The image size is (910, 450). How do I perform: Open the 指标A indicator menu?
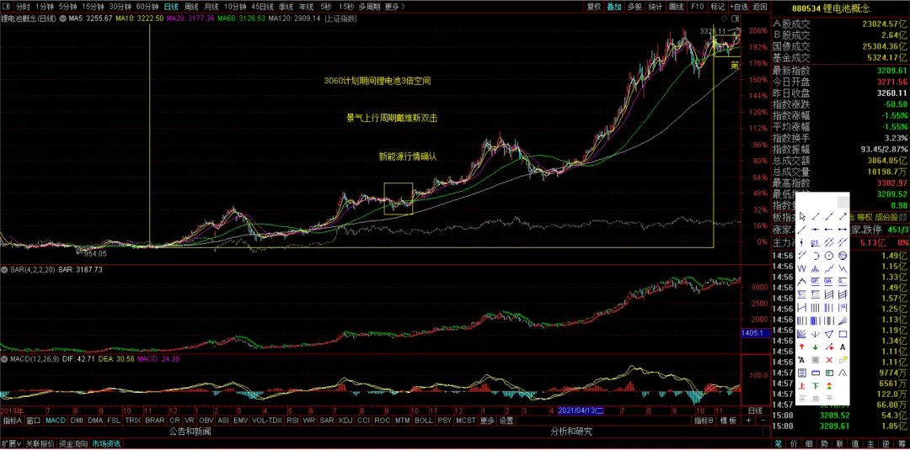click(12, 420)
